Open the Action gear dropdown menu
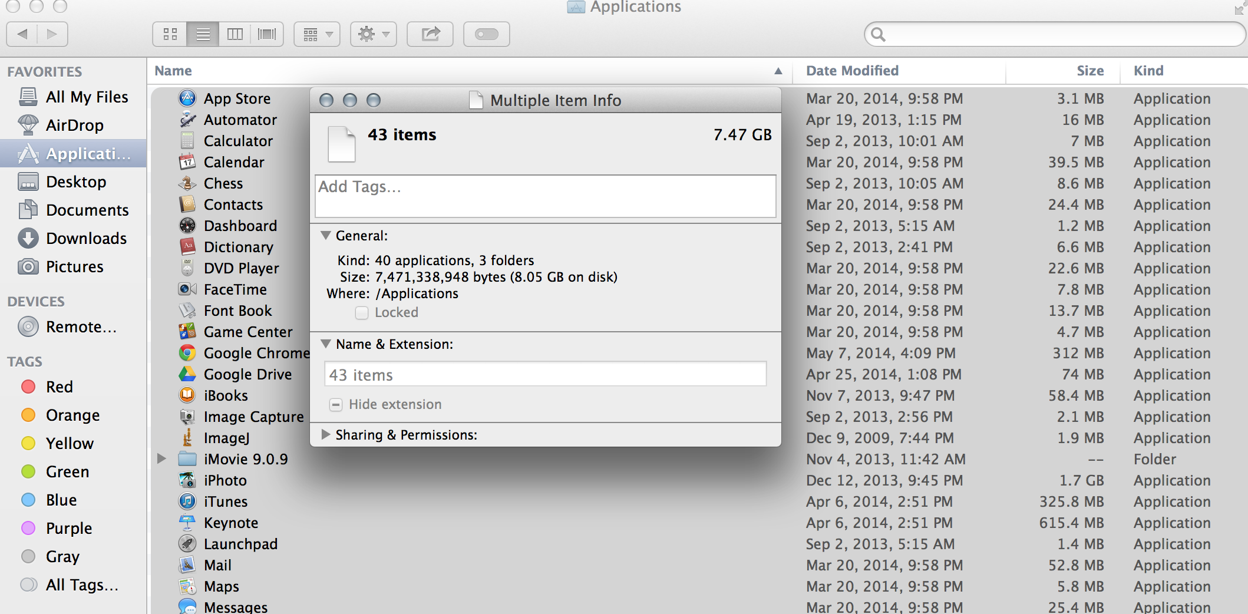Viewport: 1248px width, 614px height. click(374, 34)
